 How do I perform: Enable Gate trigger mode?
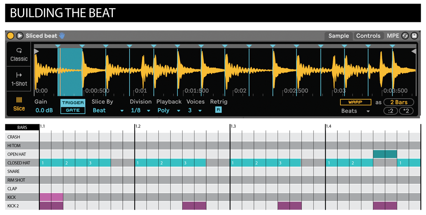pos(72,110)
